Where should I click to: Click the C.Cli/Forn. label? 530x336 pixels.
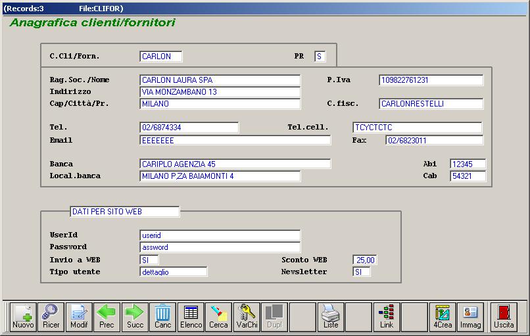74,57
